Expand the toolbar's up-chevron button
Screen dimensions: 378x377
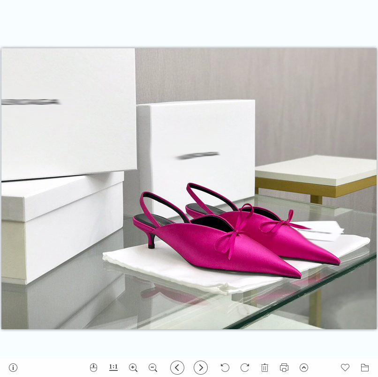tap(304, 368)
